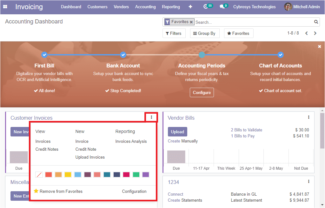The image size is (325, 208).
Task: Select fuchsia color swatch
Action: pyautogui.click(x=126, y=174)
